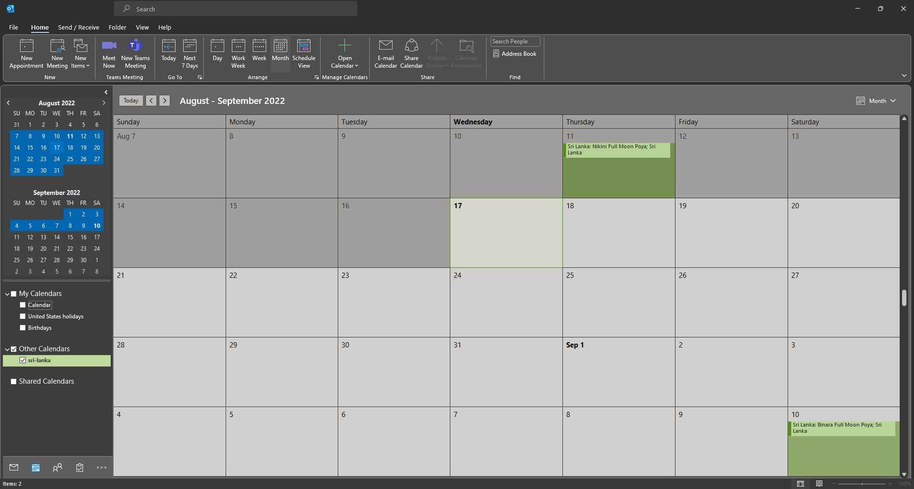This screenshot has width=914, height=489.
Task: Enable the Birthdays calendar
Action: point(22,328)
